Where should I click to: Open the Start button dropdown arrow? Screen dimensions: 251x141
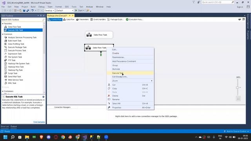tap(84, 11)
